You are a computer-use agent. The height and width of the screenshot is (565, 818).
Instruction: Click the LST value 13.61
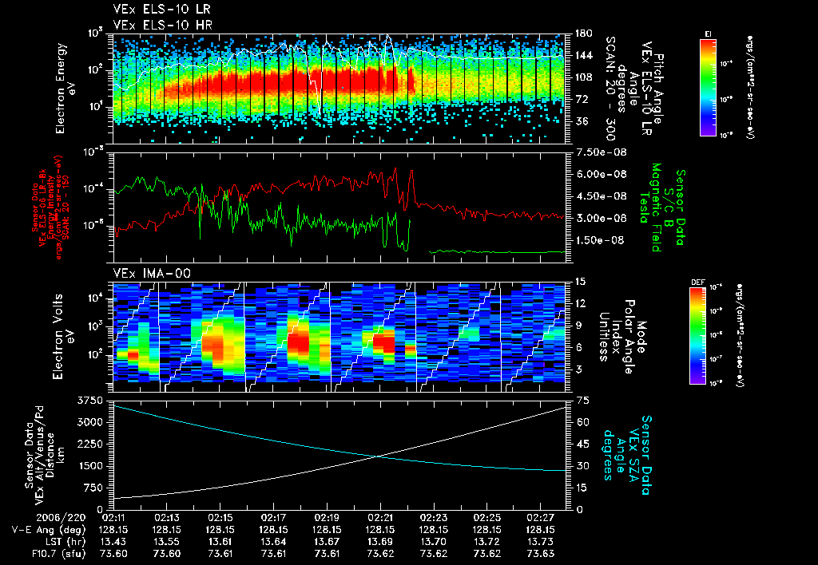click(x=220, y=542)
